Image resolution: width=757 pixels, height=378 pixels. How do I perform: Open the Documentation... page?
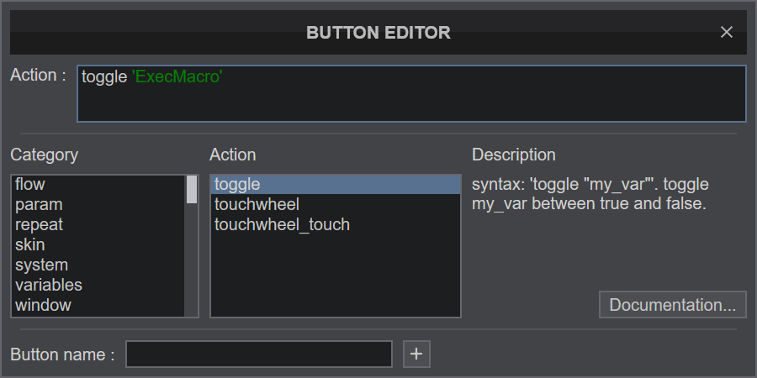(x=673, y=305)
